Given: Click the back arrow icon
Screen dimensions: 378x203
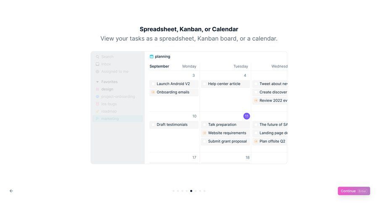Looking at the screenshot, I should (11, 191).
